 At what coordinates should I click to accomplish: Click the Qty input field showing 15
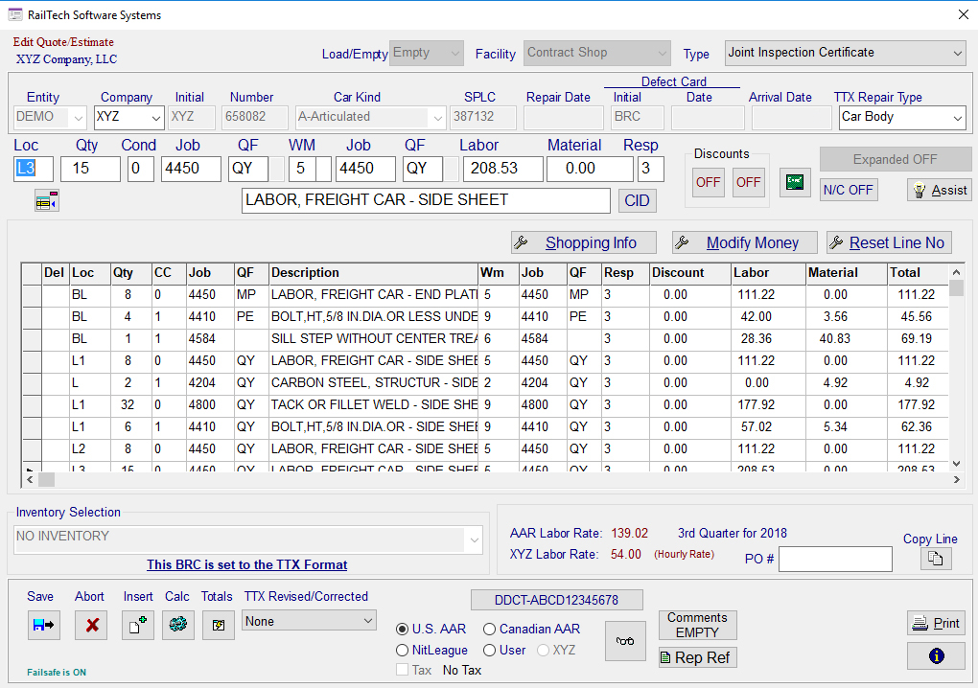90,169
